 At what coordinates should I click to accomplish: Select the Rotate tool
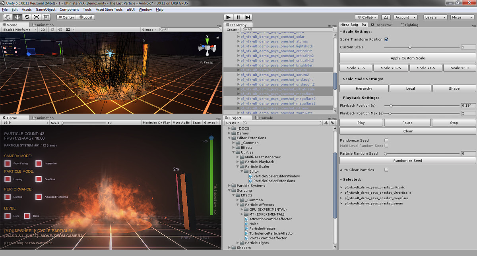point(27,17)
